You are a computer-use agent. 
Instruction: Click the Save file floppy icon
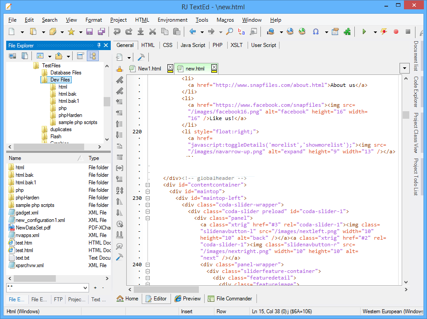(89, 32)
